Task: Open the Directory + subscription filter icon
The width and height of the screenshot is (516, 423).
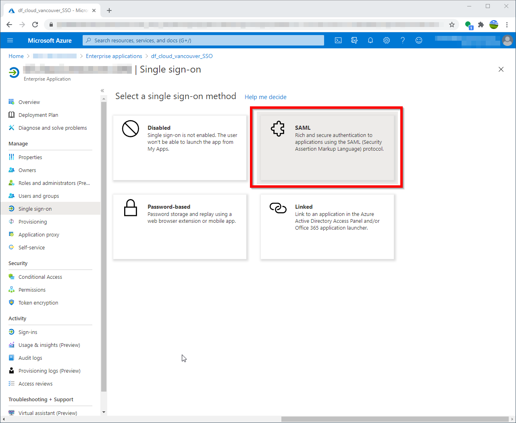Action: (x=354, y=40)
